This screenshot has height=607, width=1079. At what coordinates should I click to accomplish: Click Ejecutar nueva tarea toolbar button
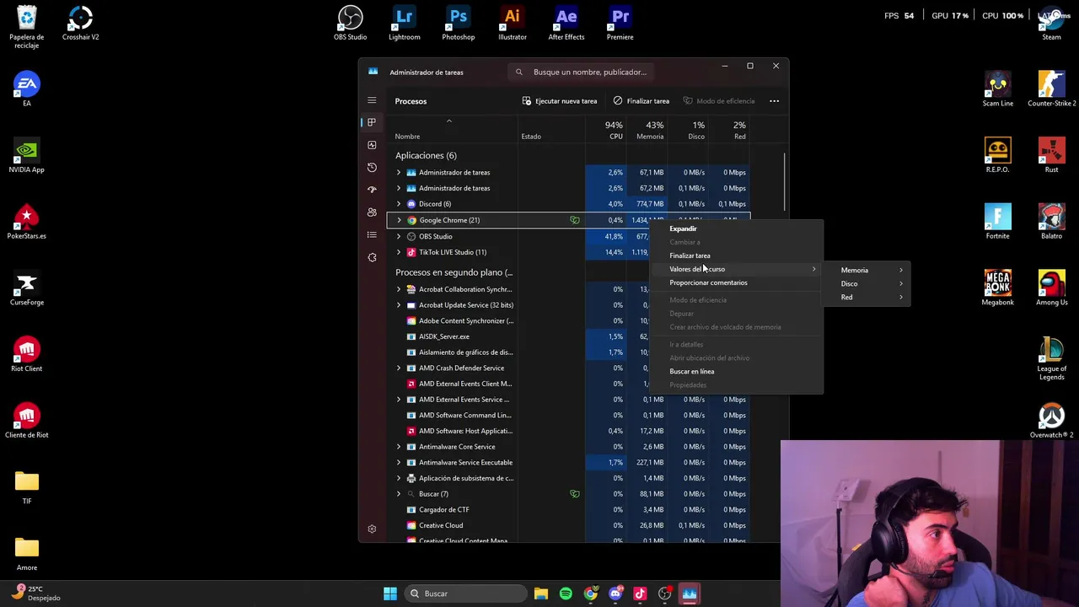[x=559, y=101]
